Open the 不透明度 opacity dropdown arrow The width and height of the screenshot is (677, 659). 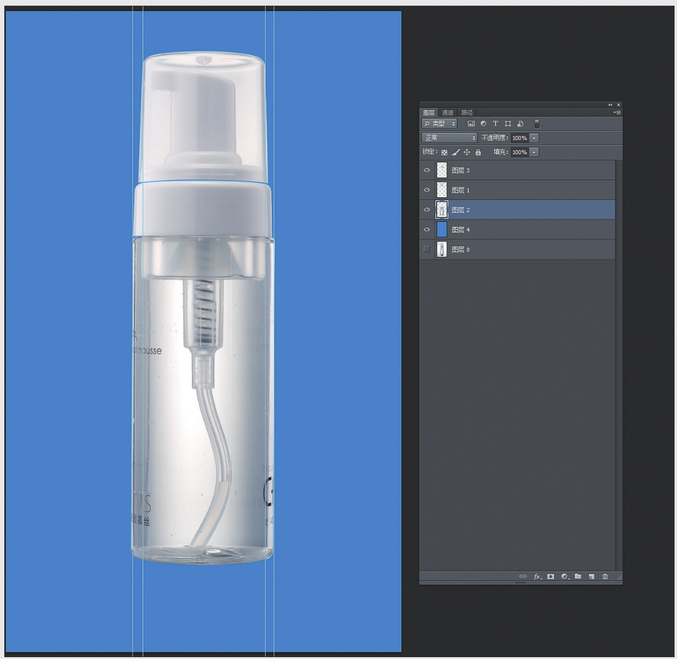534,138
